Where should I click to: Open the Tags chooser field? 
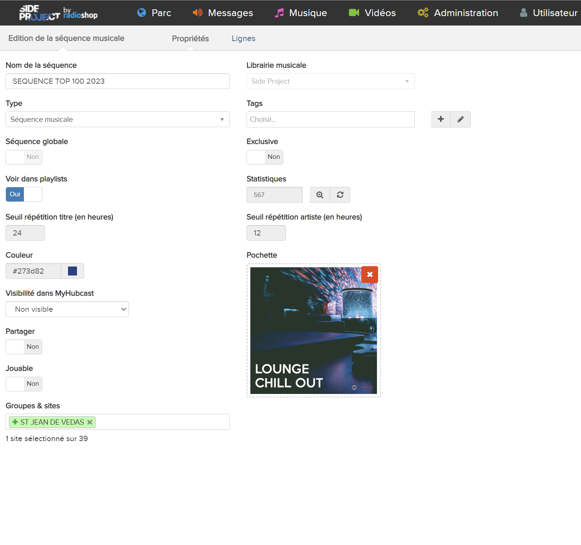(331, 119)
